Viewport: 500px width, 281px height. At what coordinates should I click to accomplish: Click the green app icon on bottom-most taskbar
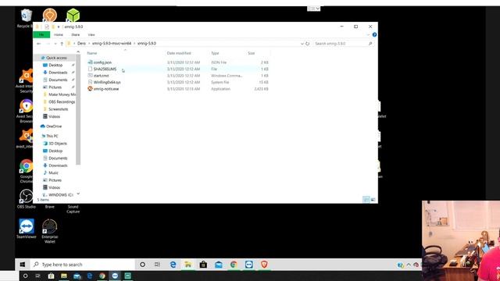[127, 276]
